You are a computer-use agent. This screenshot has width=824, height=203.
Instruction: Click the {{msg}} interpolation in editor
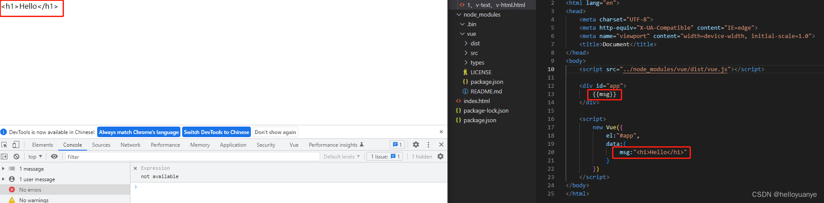[604, 94]
